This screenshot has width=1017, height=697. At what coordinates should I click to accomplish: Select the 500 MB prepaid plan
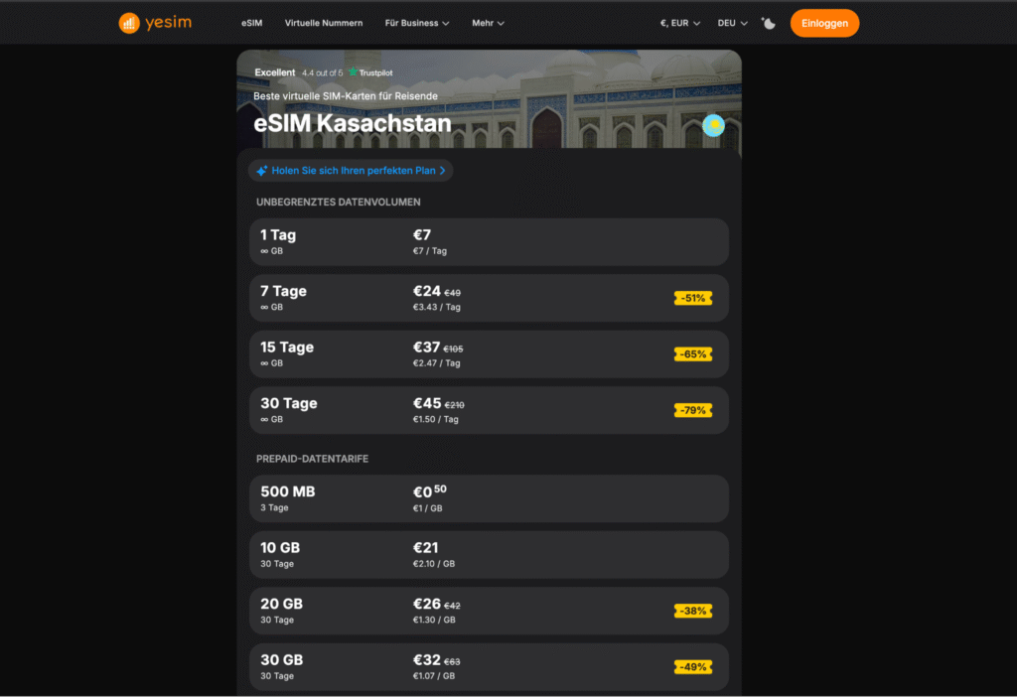[489, 497]
